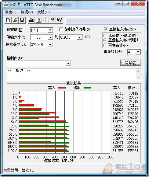The image size is (149, 177).
Task: Click the write value 328227
Action: 118,126
